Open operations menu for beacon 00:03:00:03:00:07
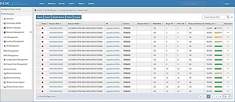The image size is (235, 102). point(228,46)
